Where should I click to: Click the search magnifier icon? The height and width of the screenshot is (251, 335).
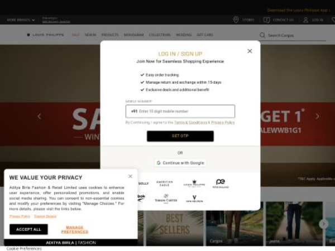point(262,35)
